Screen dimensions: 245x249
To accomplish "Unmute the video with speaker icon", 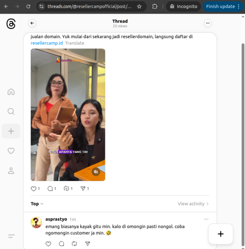I will click(x=96, y=172).
